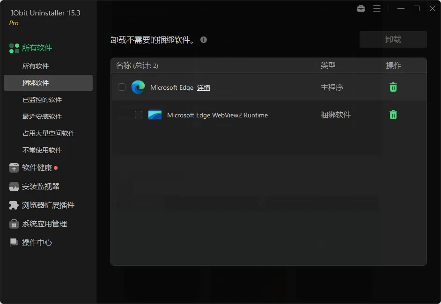Click the Microsoft Edge name text
This screenshot has height=304, width=441.
(x=172, y=87)
